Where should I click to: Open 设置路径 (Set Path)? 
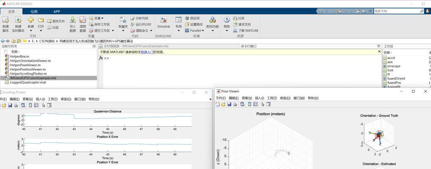(x=194, y=25)
